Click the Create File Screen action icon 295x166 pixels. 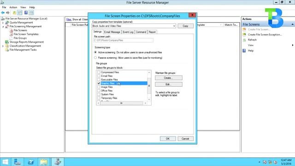point(244,30)
